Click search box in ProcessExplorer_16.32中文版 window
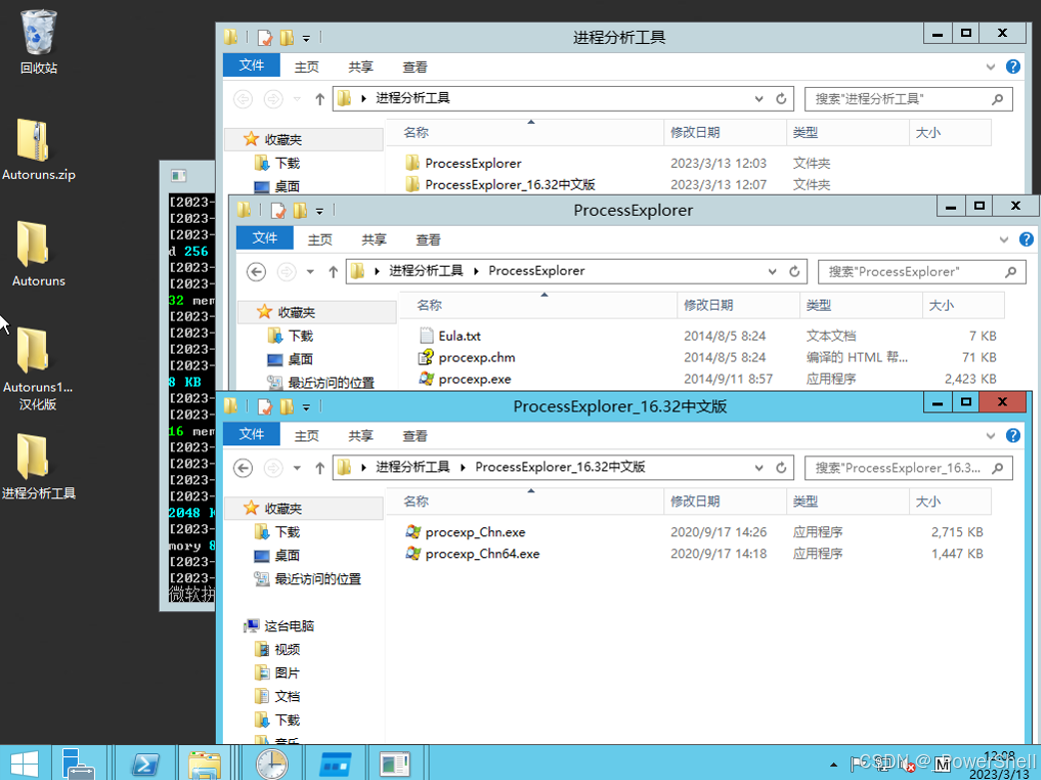The width and height of the screenshot is (1041, 780). (908, 468)
